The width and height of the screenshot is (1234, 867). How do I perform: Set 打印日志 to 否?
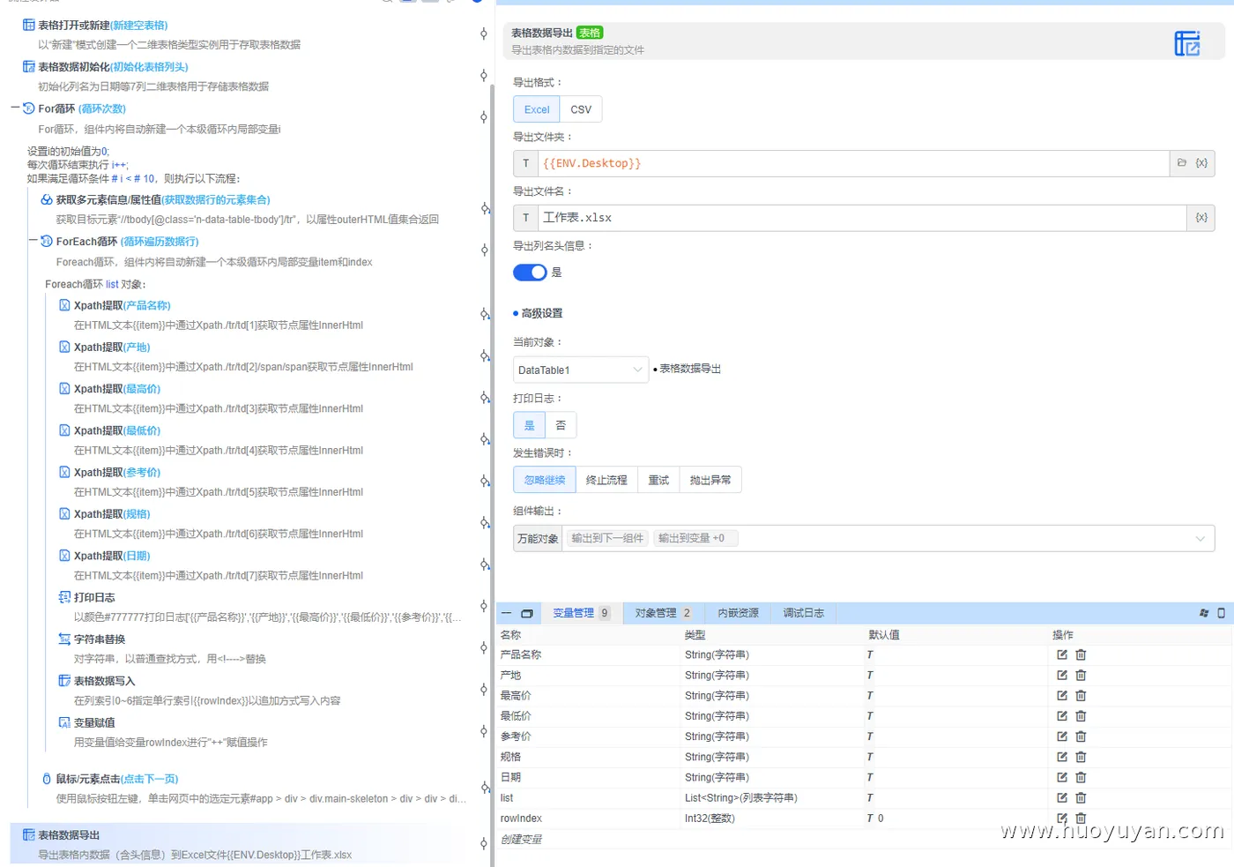click(x=561, y=425)
